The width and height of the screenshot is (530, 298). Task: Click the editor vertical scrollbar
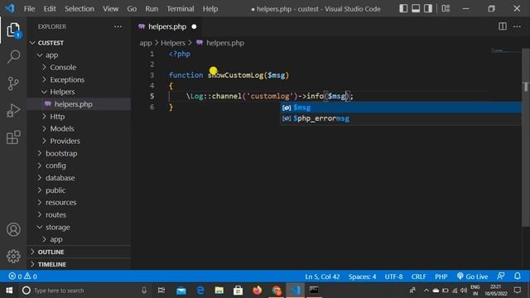(x=526, y=138)
